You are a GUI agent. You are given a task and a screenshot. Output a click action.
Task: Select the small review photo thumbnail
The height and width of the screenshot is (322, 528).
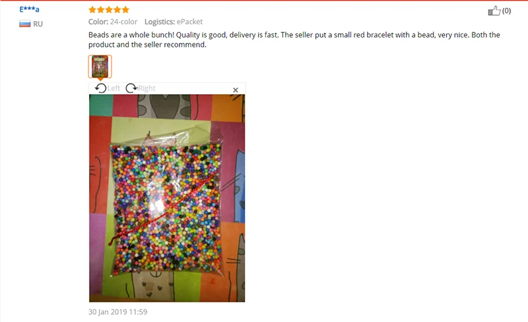[100, 67]
